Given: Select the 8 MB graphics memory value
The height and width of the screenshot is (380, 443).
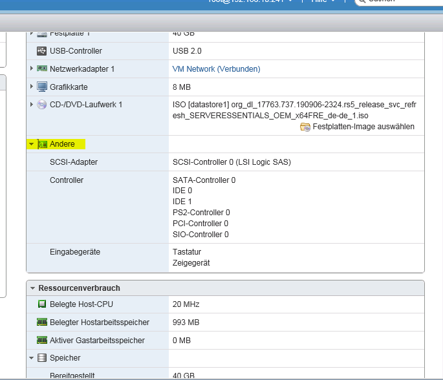Looking at the screenshot, I should click(182, 87).
